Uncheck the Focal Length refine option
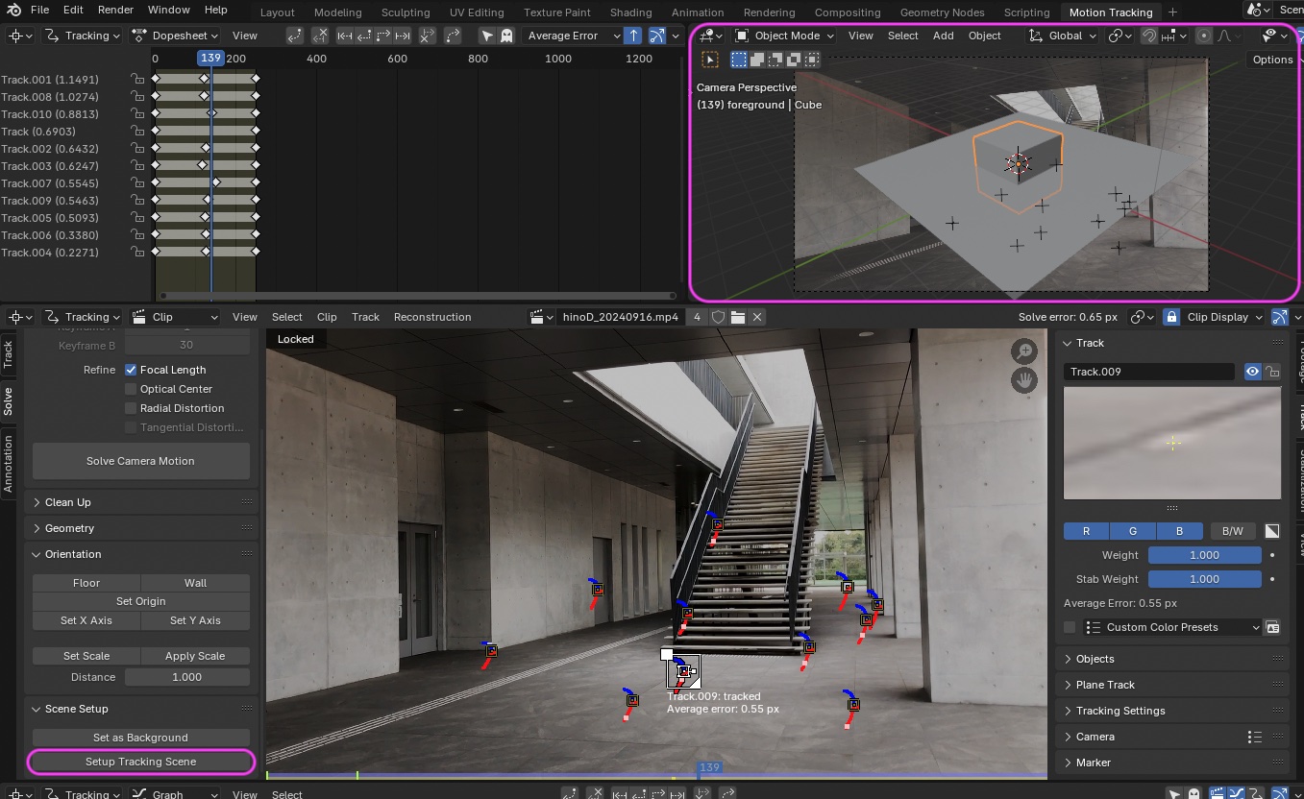 click(131, 370)
